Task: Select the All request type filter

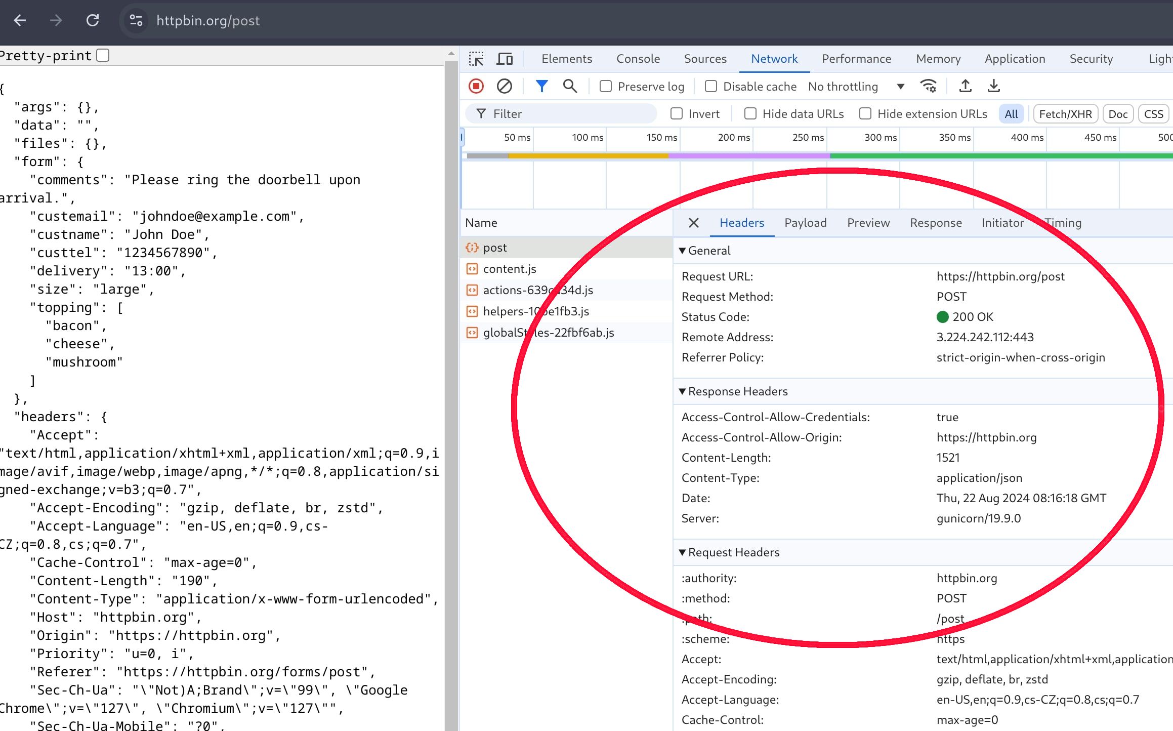Action: point(1011,114)
